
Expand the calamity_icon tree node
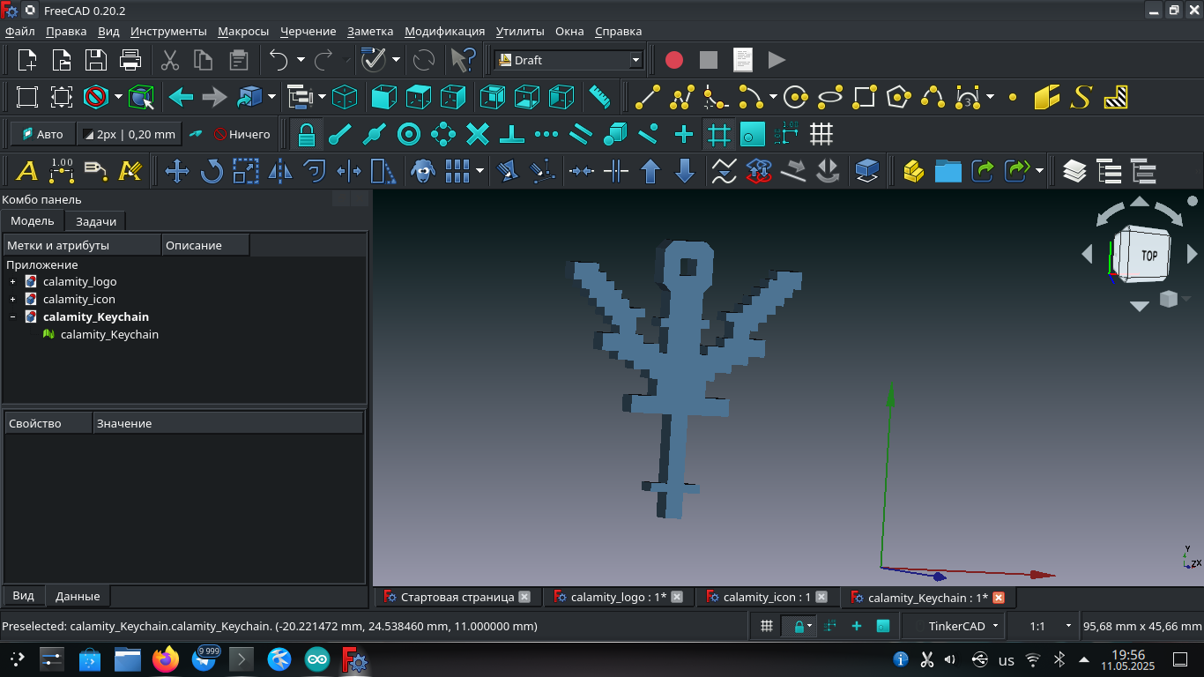click(12, 300)
